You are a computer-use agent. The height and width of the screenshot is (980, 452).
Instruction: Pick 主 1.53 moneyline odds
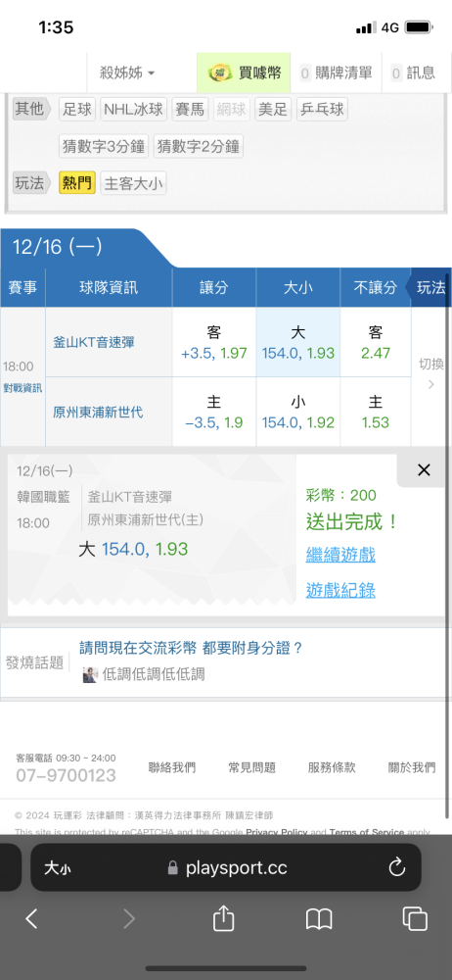(x=376, y=412)
